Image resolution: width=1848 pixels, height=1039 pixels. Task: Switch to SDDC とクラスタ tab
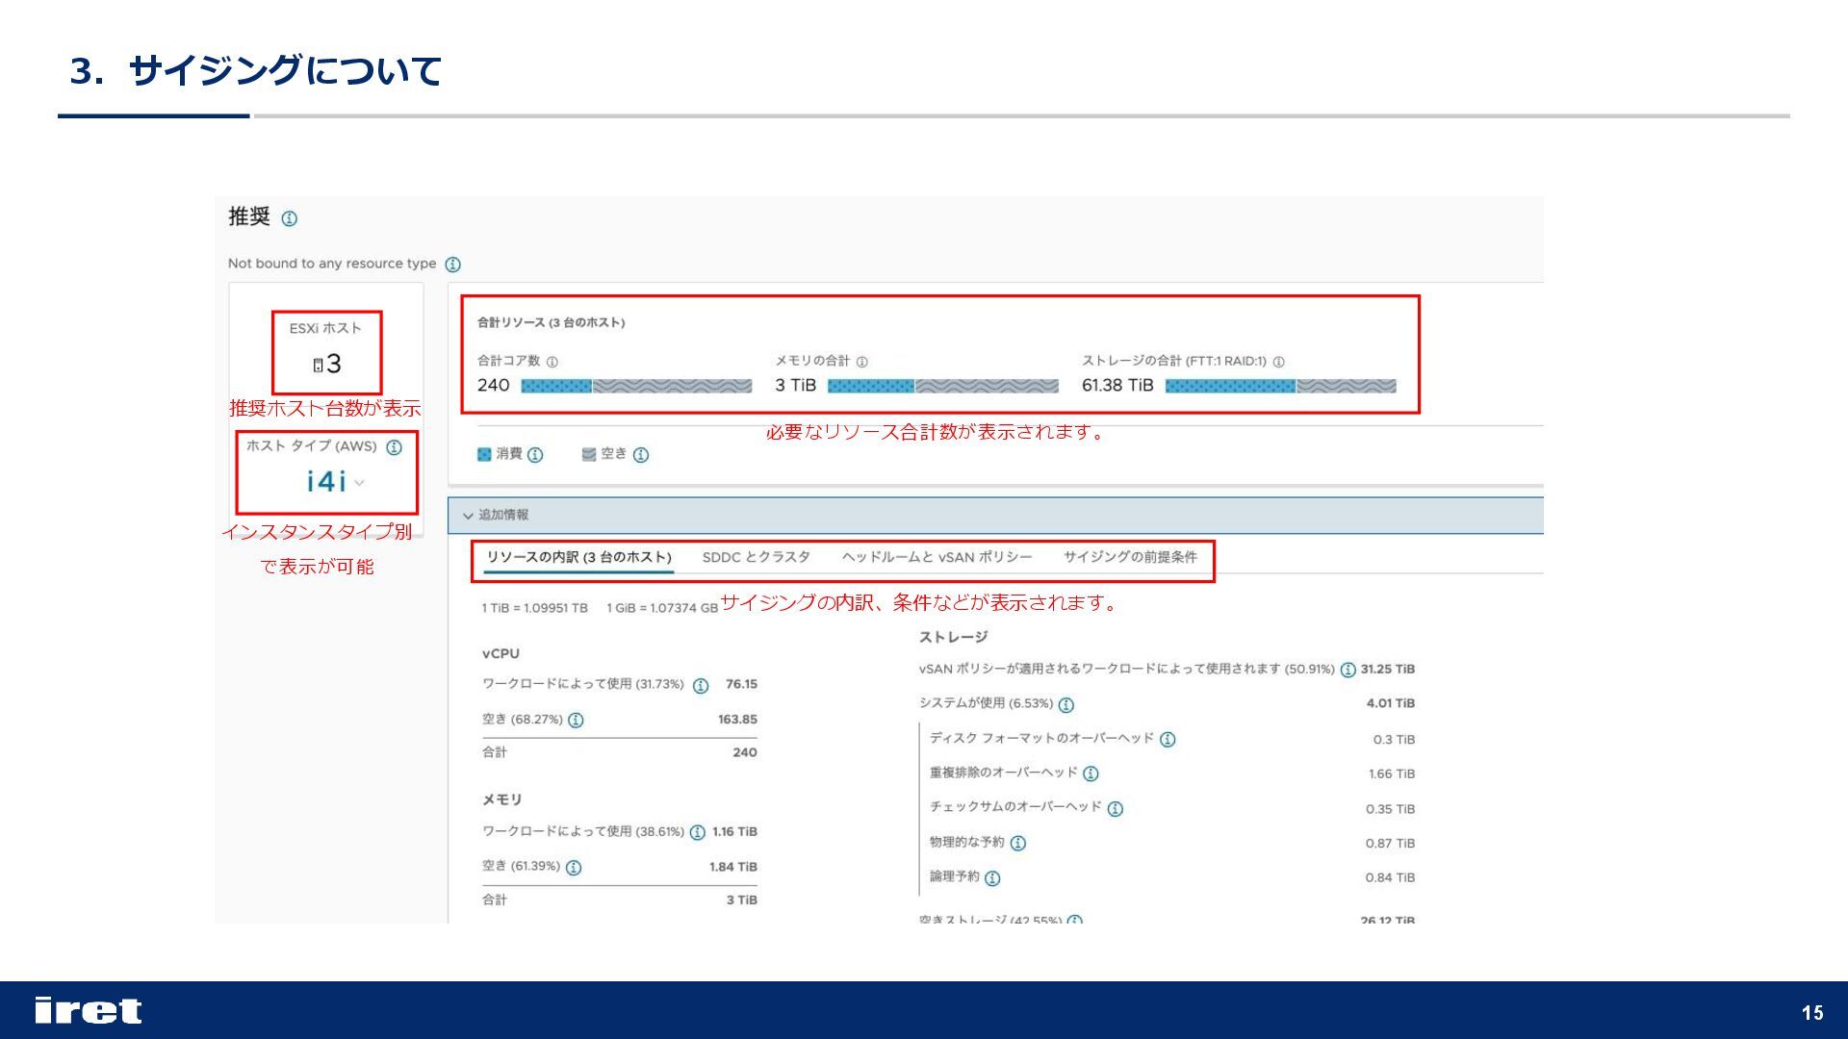click(756, 557)
